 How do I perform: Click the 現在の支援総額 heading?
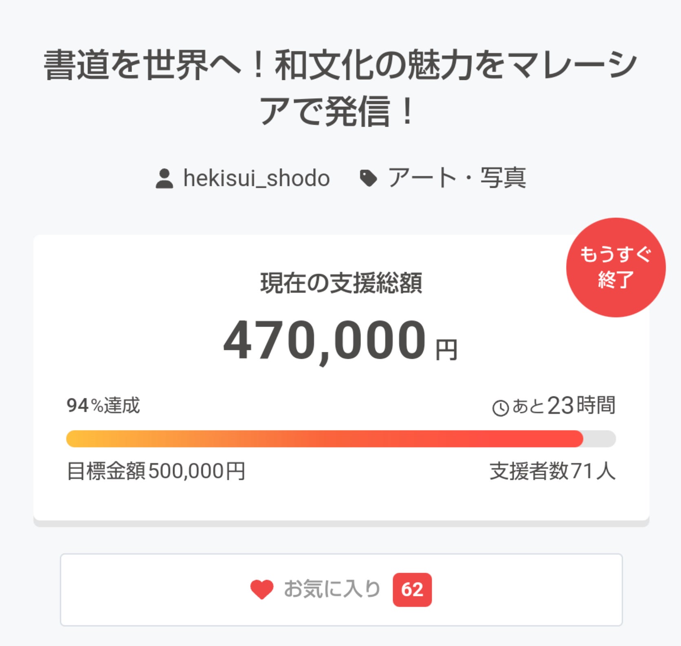(x=341, y=283)
